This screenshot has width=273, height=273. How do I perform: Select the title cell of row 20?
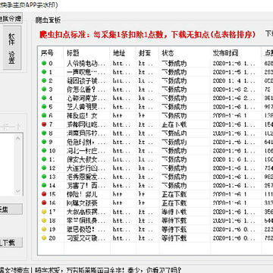tap(86, 238)
